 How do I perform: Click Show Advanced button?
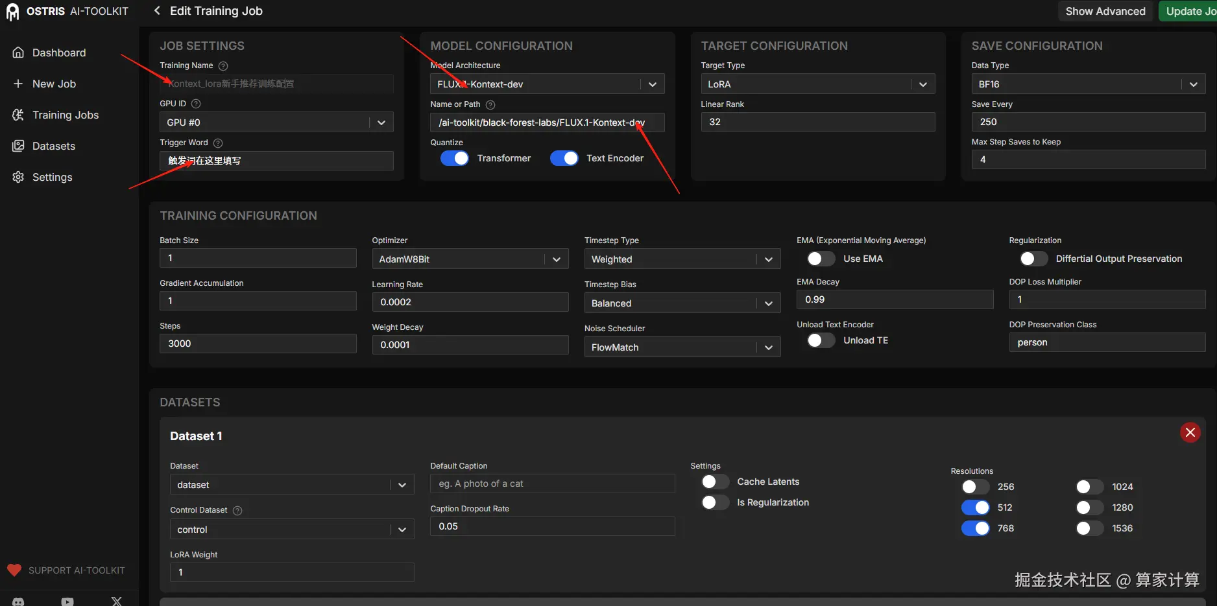coord(1105,11)
